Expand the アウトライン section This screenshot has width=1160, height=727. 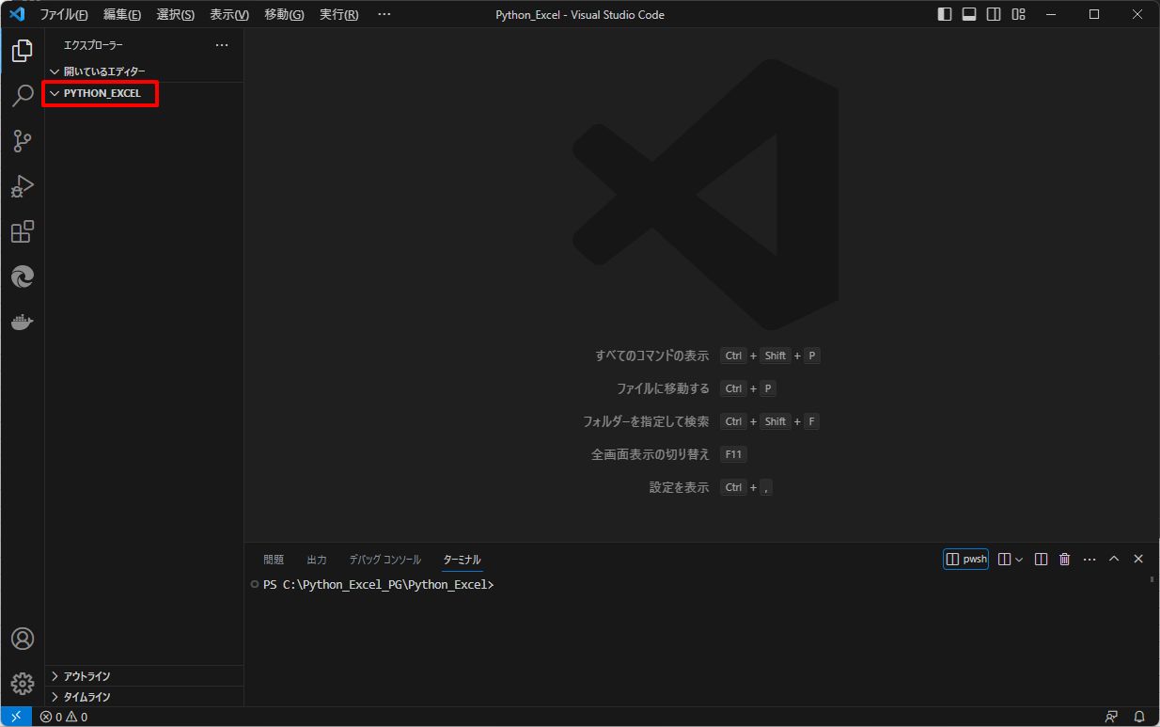coord(144,676)
